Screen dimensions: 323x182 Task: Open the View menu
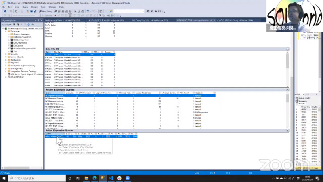point(17,7)
